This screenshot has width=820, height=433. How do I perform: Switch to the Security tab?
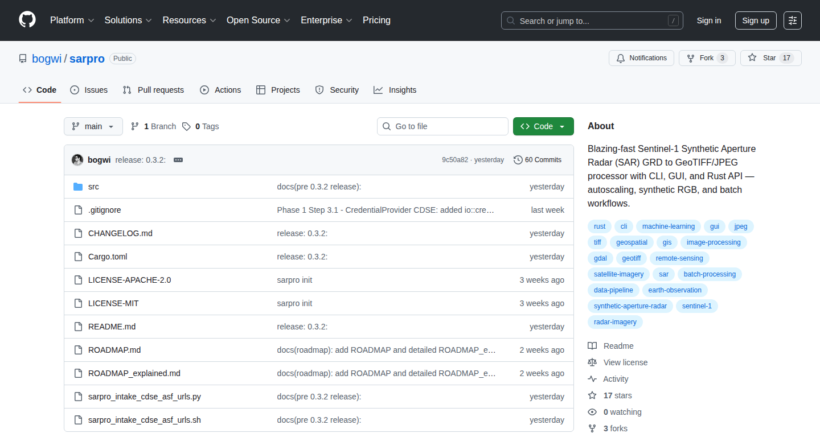click(x=337, y=90)
